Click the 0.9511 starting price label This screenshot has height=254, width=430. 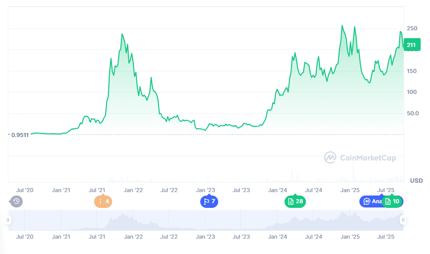click(x=19, y=135)
